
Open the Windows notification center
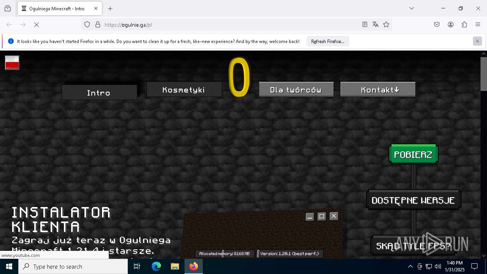tap(474, 266)
